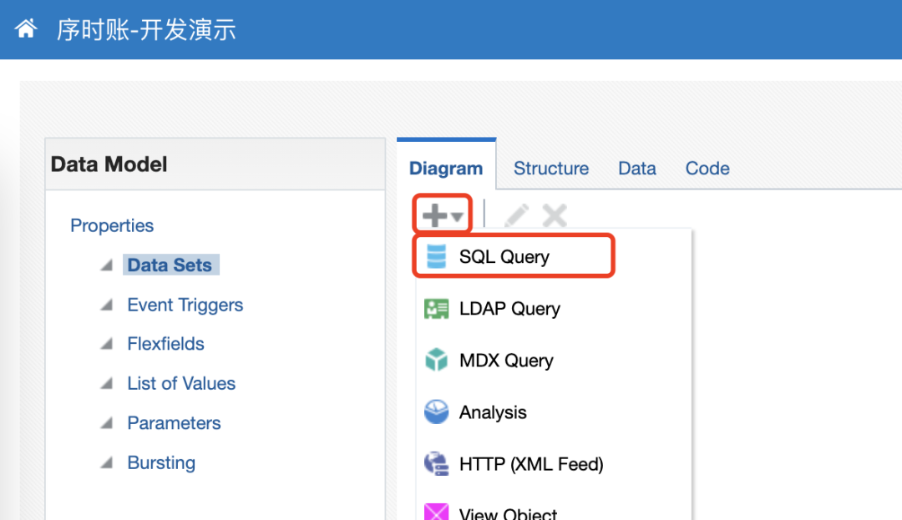Select the Parameters tree node
The image size is (902, 520).
174,423
